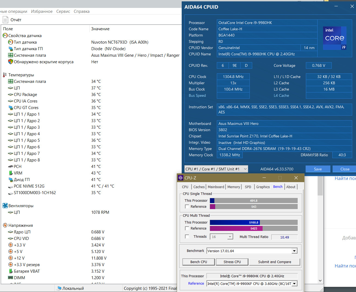Click the Вентиляторы fan icon
356x292 pixels.
(x=5, y=206)
